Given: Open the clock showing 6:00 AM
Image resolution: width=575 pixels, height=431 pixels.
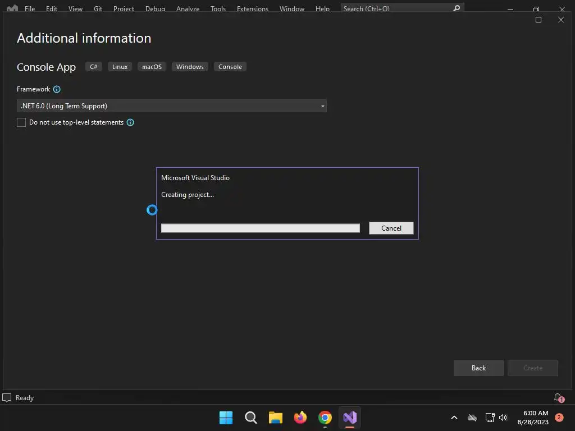Looking at the screenshot, I should 533,418.
